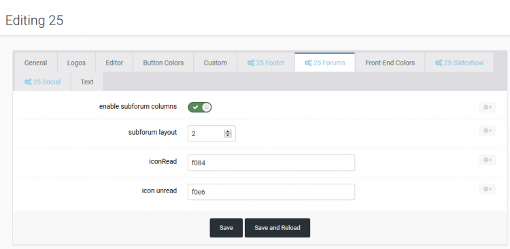510x249 pixels.
Task: Switch to the 25 Slideshow tab
Action: pyautogui.click(x=459, y=63)
